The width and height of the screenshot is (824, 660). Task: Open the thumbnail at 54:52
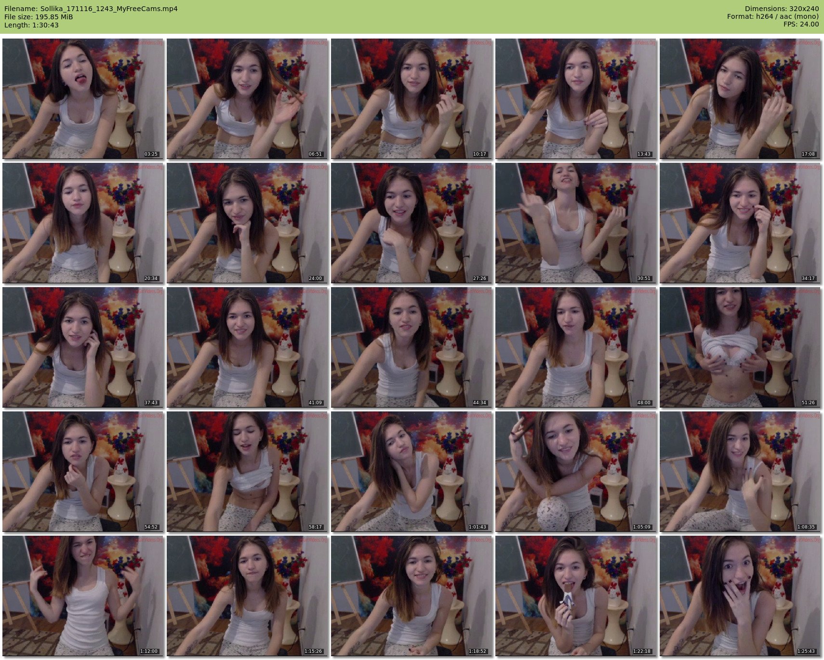coord(83,472)
